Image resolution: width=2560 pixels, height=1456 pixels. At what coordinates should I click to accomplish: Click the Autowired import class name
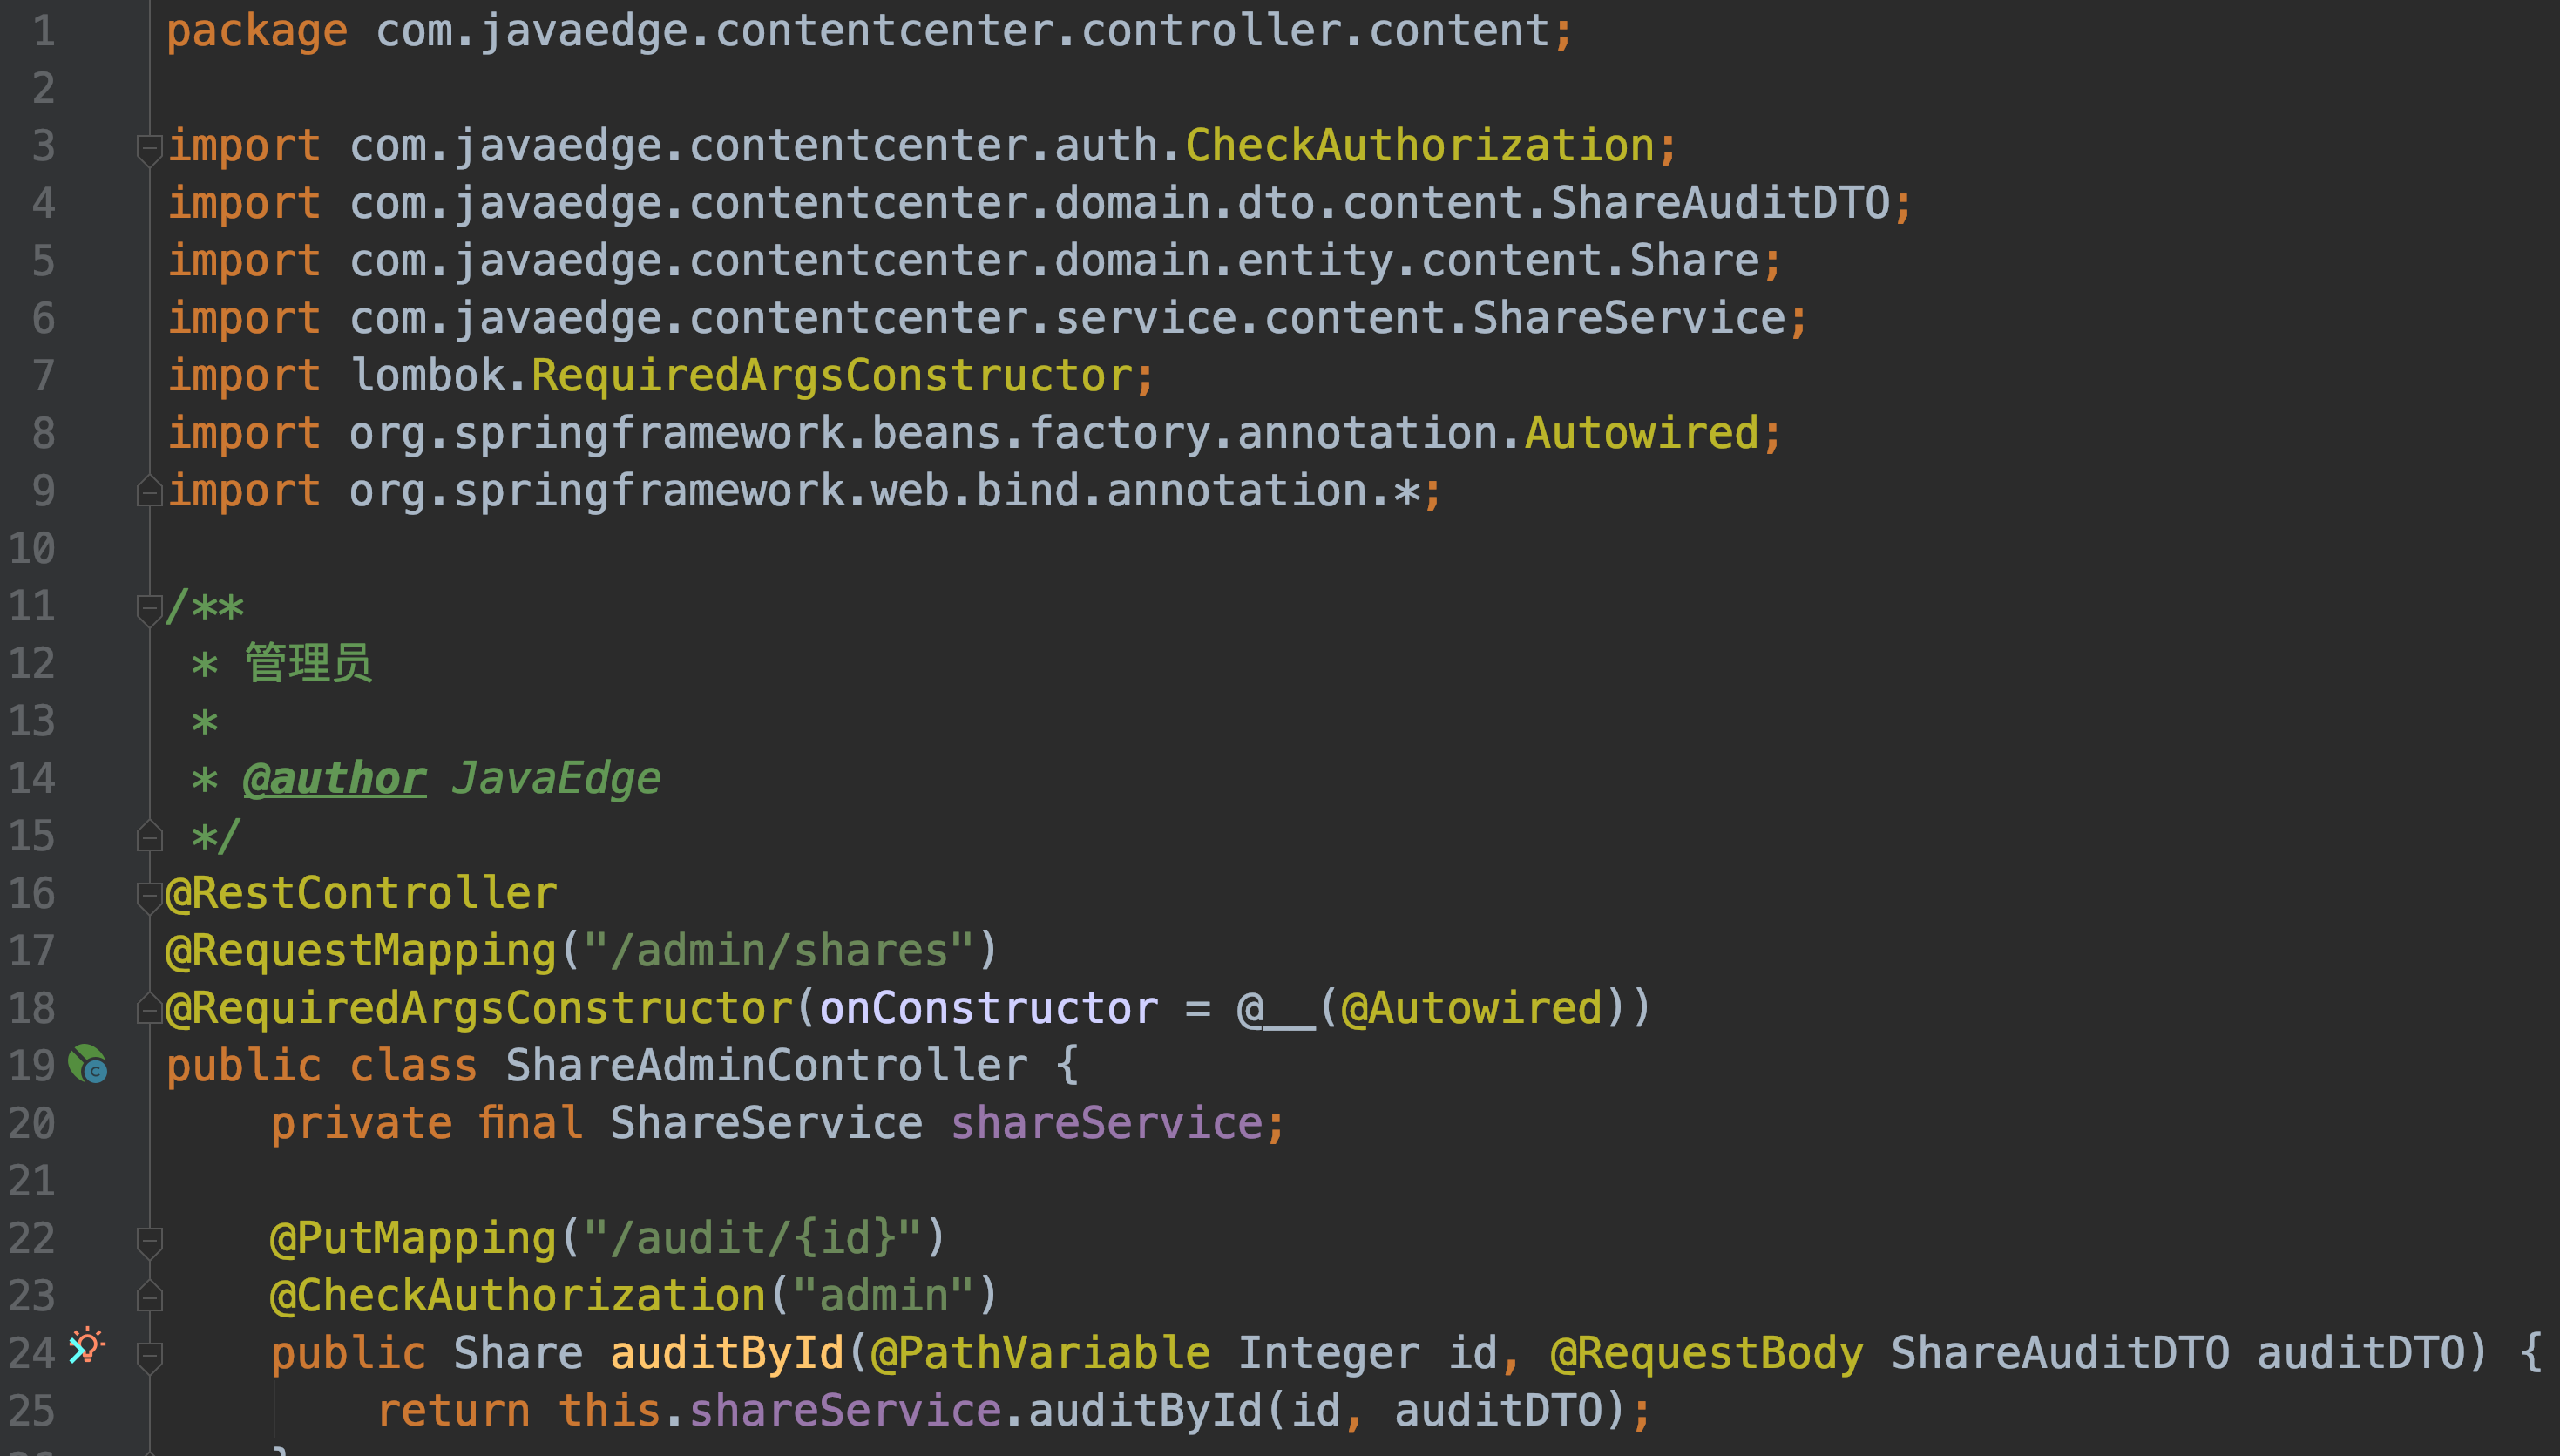pyautogui.click(x=1641, y=433)
